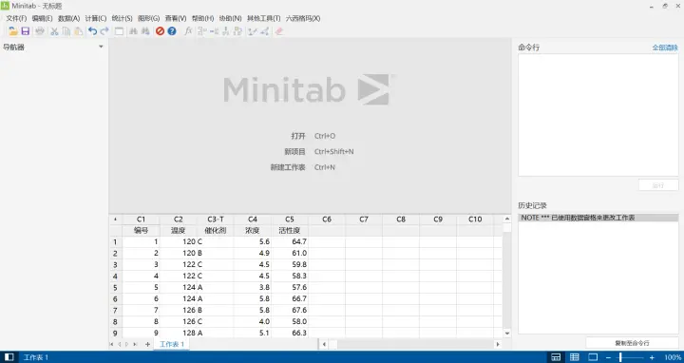684x363 pixels.
Task: Switch to data-only grid view
Action: pyautogui.click(x=575, y=357)
